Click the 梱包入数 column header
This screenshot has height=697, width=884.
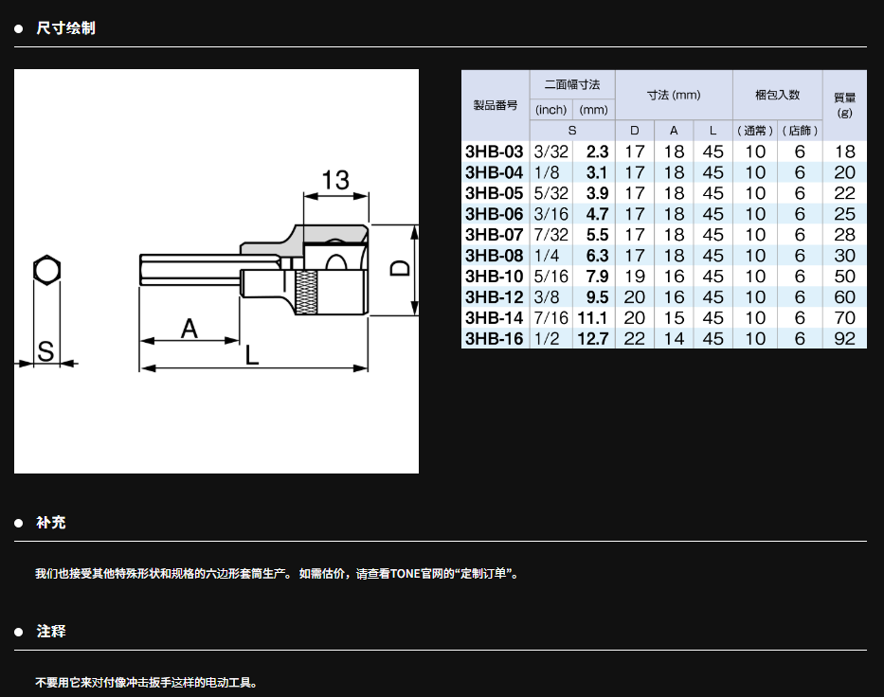click(x=777, y=95)
